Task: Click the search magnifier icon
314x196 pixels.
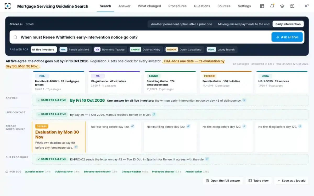Action: [x=15, y=37]
